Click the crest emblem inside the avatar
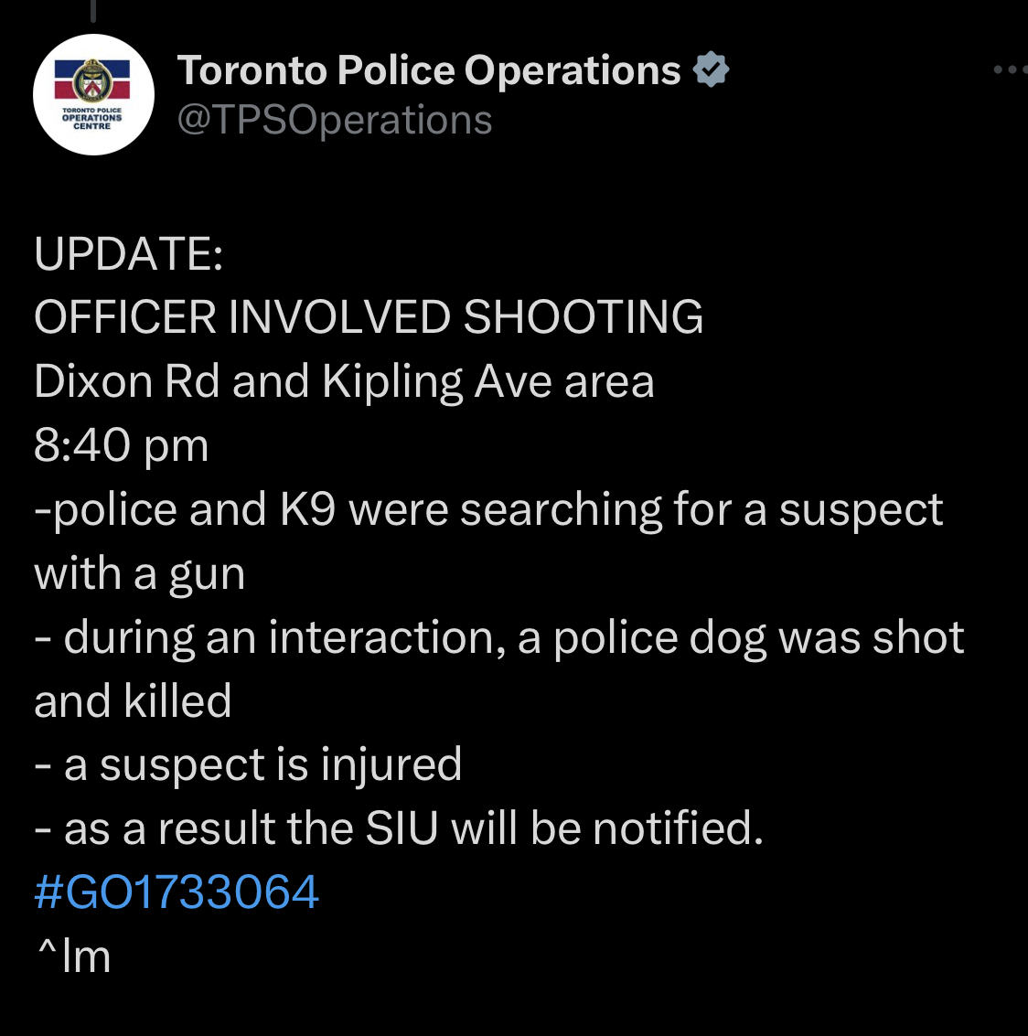The width and height of the screenshot is (1028, 1036). pyautogui.click(x=92, y=80)
